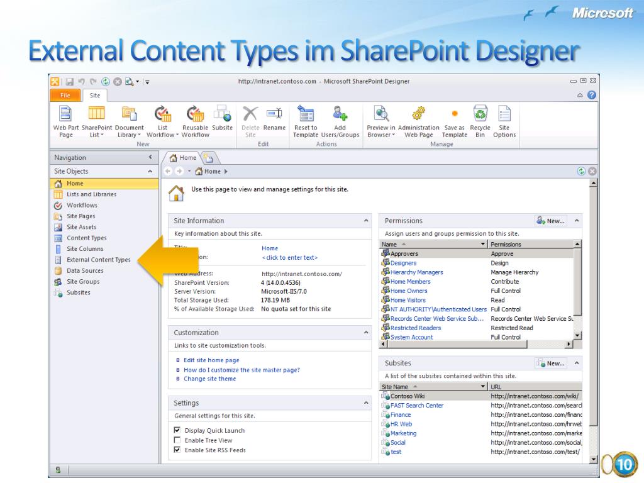The image size is (644, 483).
Task: Open Site Groups in navigation
Action: pos(83,282)
